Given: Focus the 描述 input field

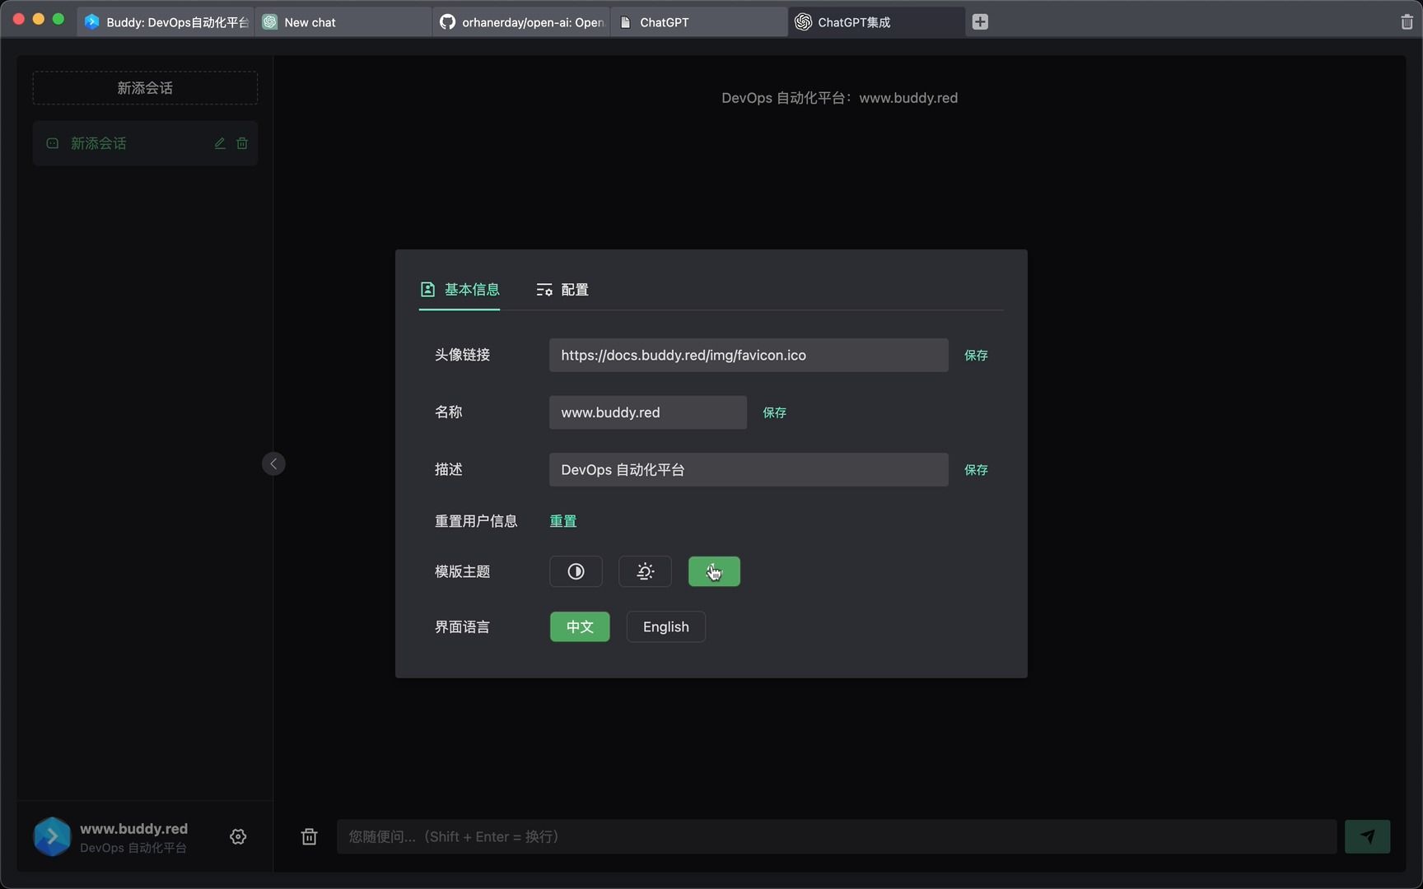Looking at the screenshot, I should [749, 469].
